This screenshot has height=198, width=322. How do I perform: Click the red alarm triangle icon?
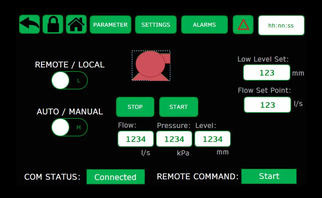click(x=243, y=25)
